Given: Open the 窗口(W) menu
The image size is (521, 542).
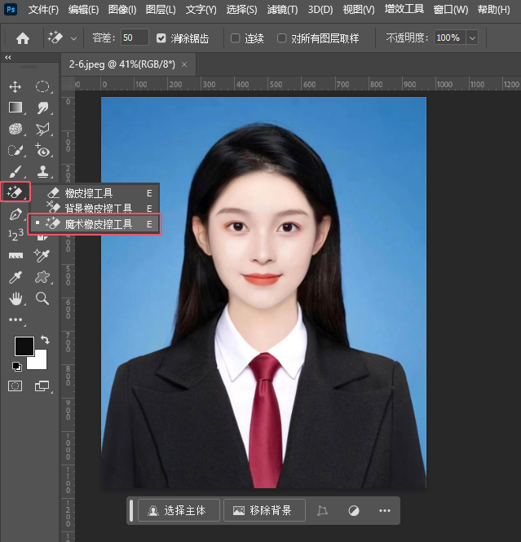Looking at the screenshot, I should (x=451, y=10).
